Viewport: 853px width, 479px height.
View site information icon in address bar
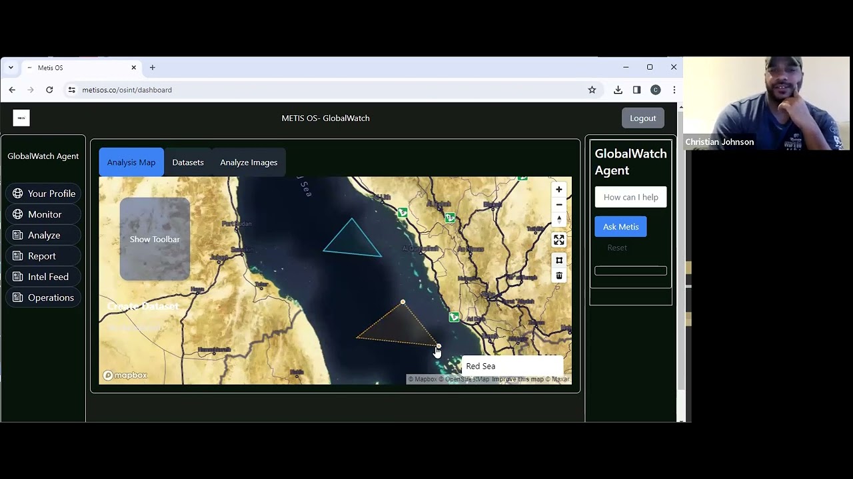click(x=72, y=90)
